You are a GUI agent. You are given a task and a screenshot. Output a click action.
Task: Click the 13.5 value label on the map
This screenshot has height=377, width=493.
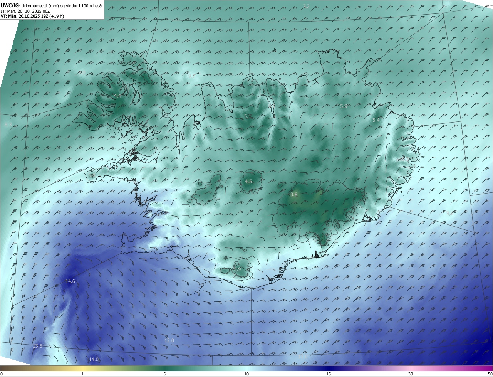(x=37, y=346)
